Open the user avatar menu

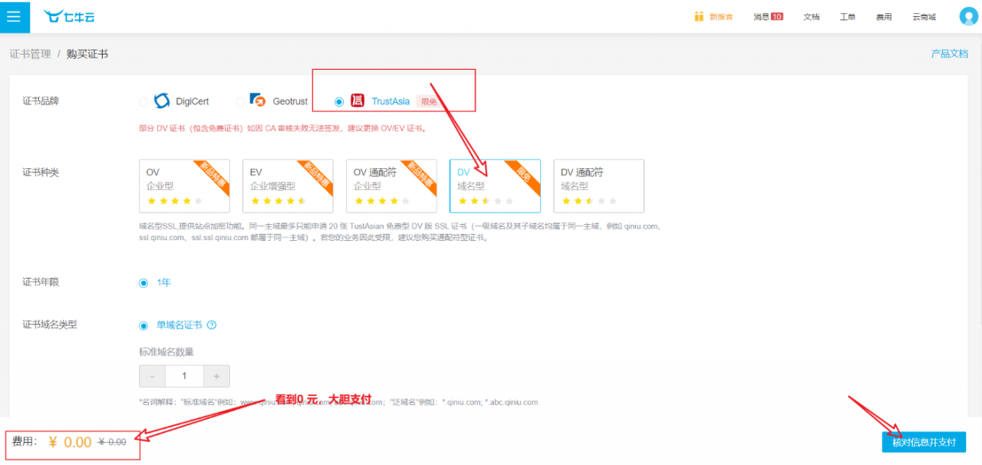click(x=968, y=16)
